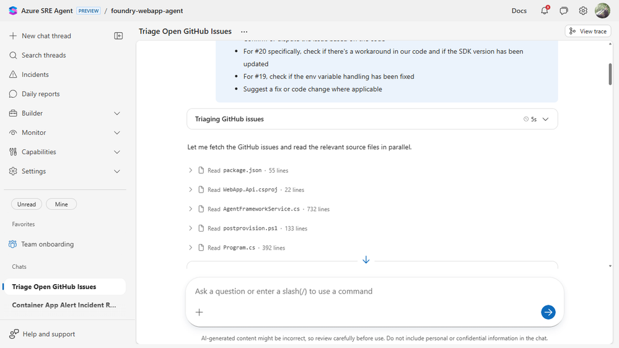This screenshot has width=619, height=348.
Task: Toggle the Mine filter chip
Action: tap(61, 204)
